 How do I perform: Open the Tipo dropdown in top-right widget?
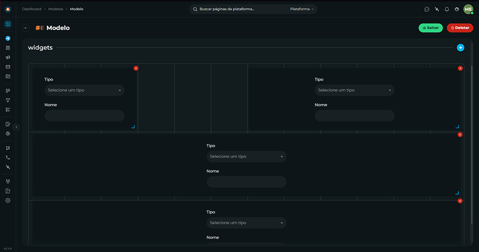click(355, 90)
